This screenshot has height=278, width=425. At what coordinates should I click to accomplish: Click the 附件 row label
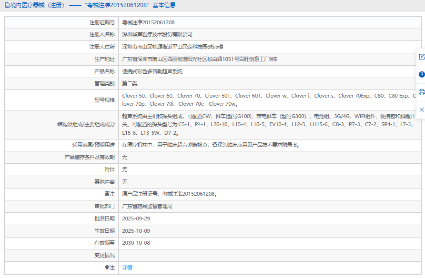pos(110,169)
